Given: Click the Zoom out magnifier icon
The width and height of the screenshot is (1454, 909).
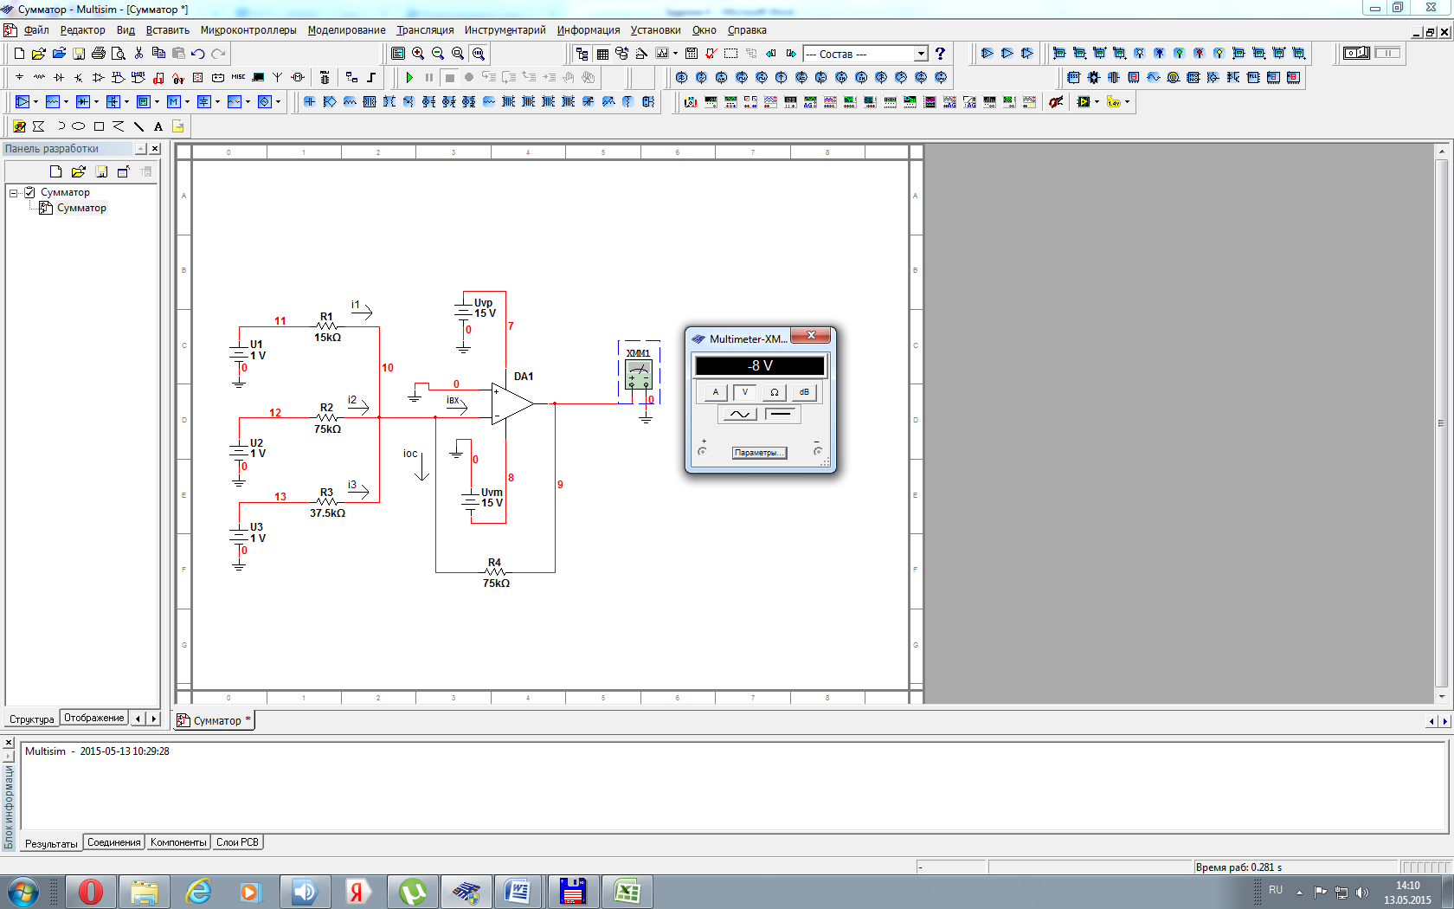Looking at the screenshot, I should coord(438,54).
